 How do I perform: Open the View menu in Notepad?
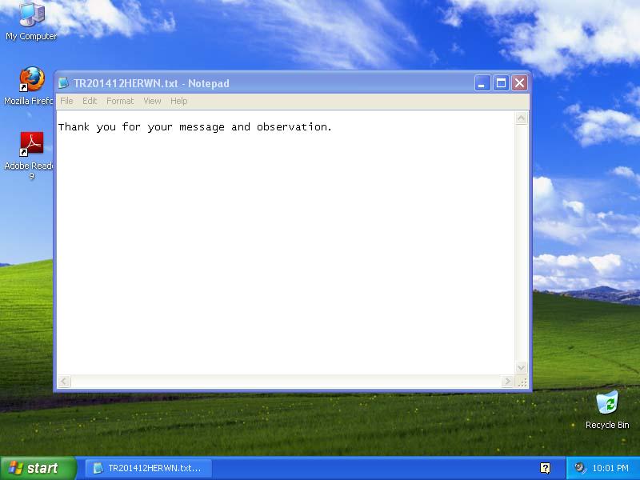coord(152,101)
